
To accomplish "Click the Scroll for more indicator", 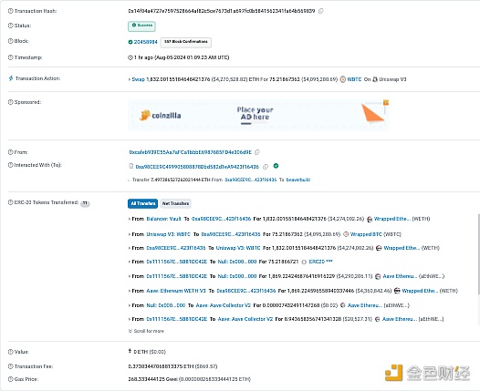I will [146, 331].
